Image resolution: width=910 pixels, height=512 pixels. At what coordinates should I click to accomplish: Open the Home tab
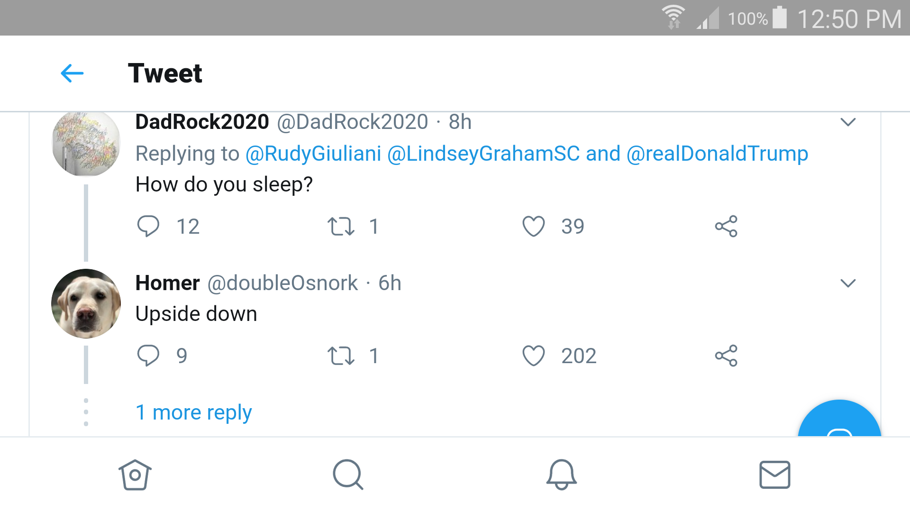click(x=135, y=475)
